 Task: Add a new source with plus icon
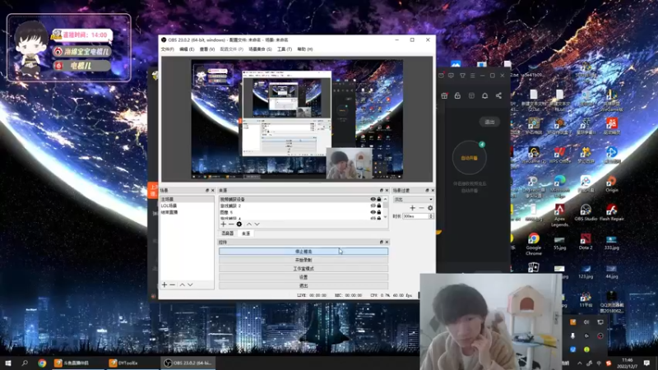pyautogui.click(x=223, y=224)
